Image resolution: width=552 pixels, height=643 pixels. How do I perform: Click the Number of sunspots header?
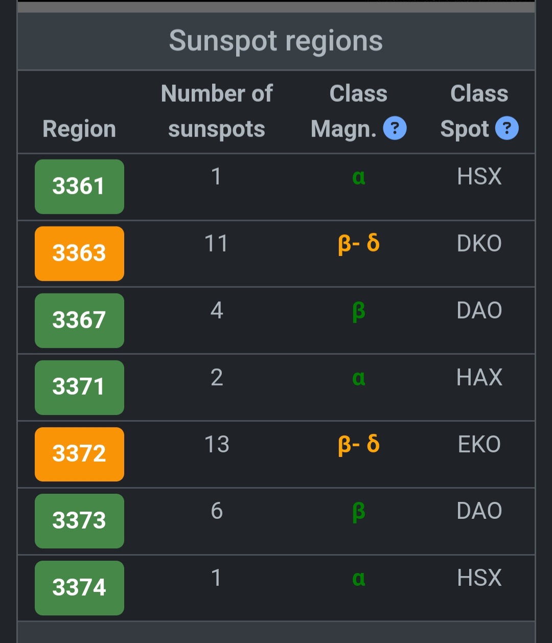pyautogui.click(x=217, y=111)
